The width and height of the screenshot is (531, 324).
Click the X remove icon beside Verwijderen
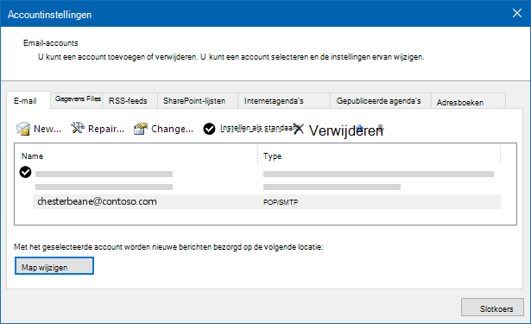(299, 129)
